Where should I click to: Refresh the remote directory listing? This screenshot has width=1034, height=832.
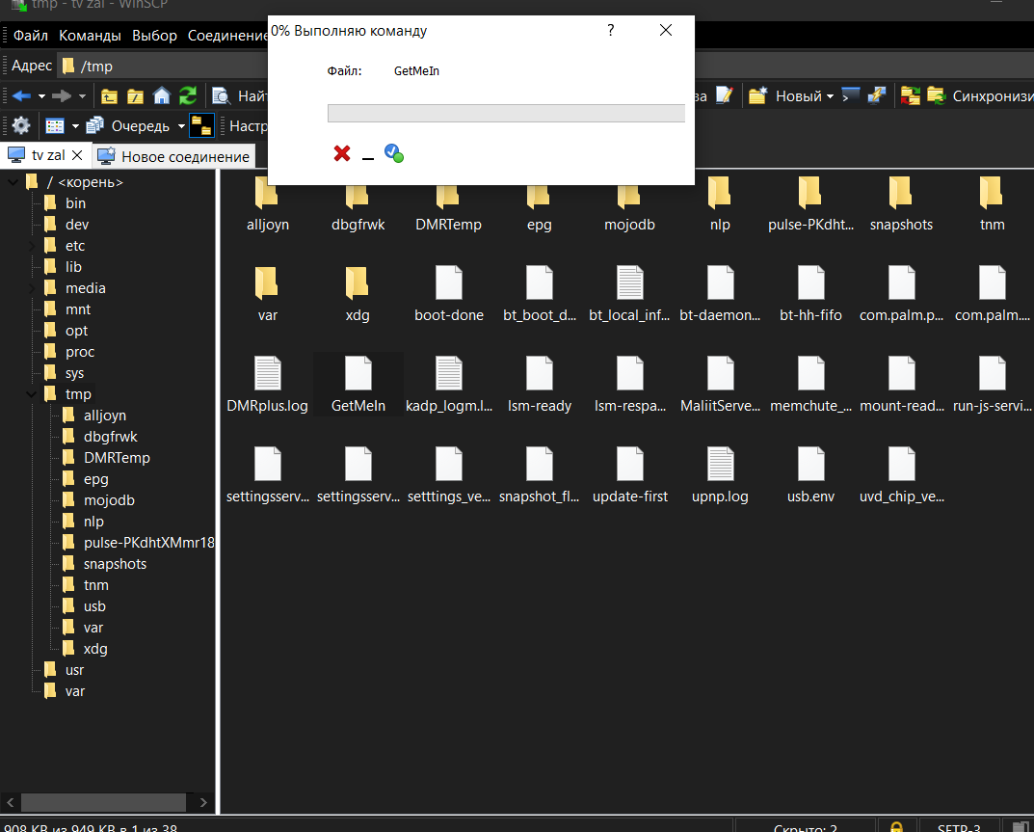coord(188,96)
